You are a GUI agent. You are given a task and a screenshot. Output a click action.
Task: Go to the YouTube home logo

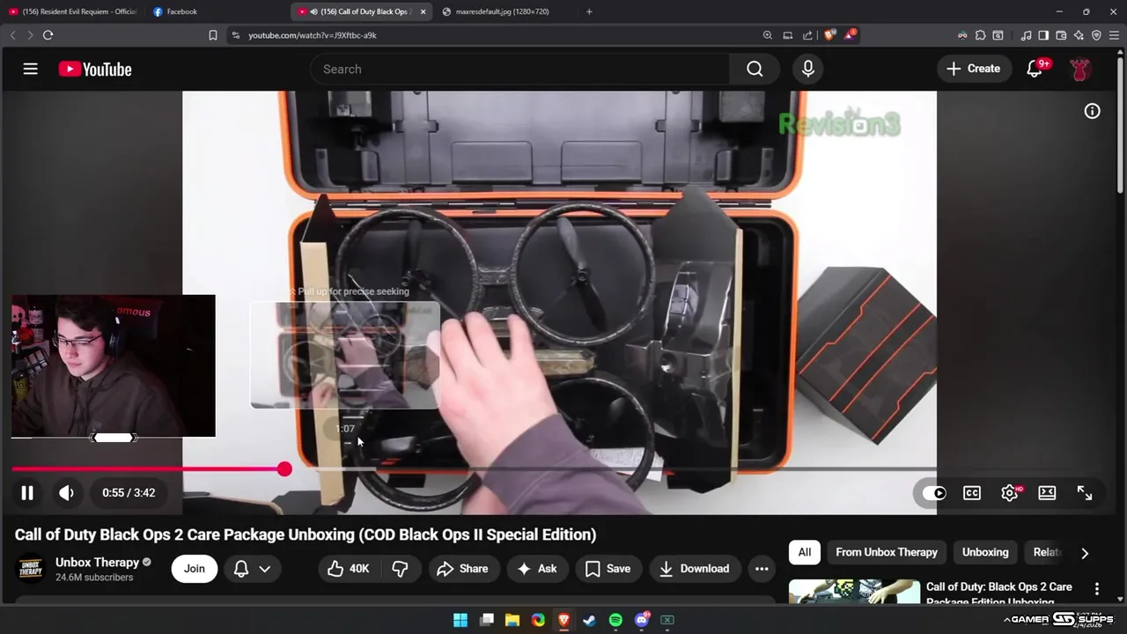point(95,69)
